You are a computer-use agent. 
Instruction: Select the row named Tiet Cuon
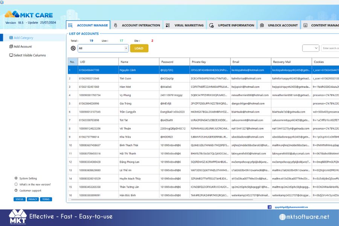[x=203, y=78]
